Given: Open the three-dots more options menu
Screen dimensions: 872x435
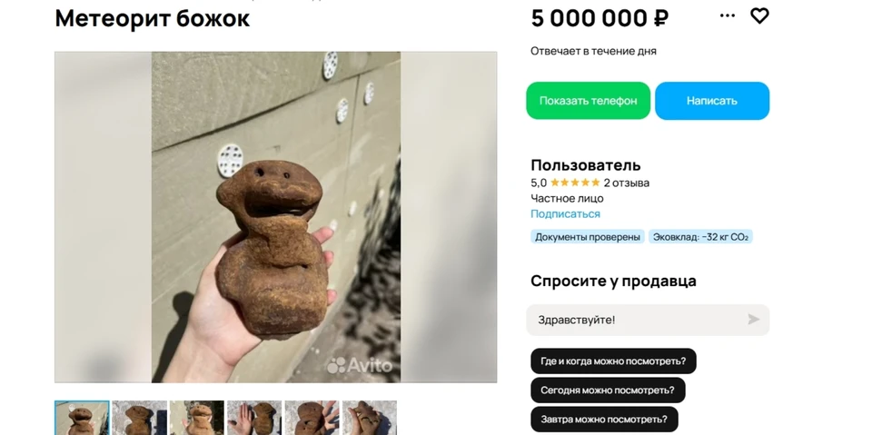Looking at the screenshot, I should click(728, 15).
